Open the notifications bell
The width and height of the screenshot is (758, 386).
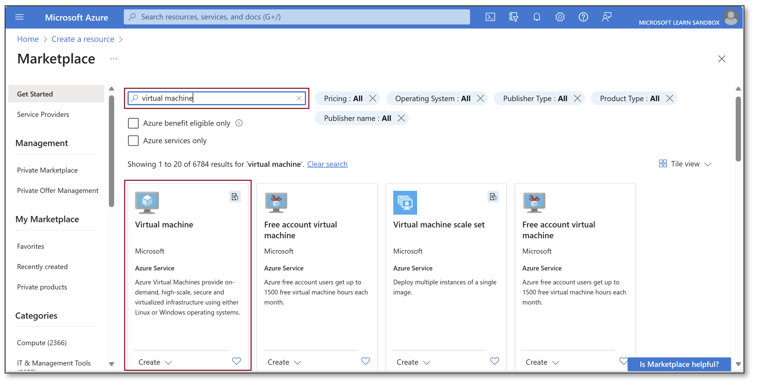[x=537, y=17]
